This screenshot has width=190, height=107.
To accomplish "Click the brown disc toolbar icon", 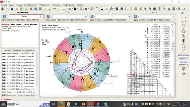I will (117, 9).
